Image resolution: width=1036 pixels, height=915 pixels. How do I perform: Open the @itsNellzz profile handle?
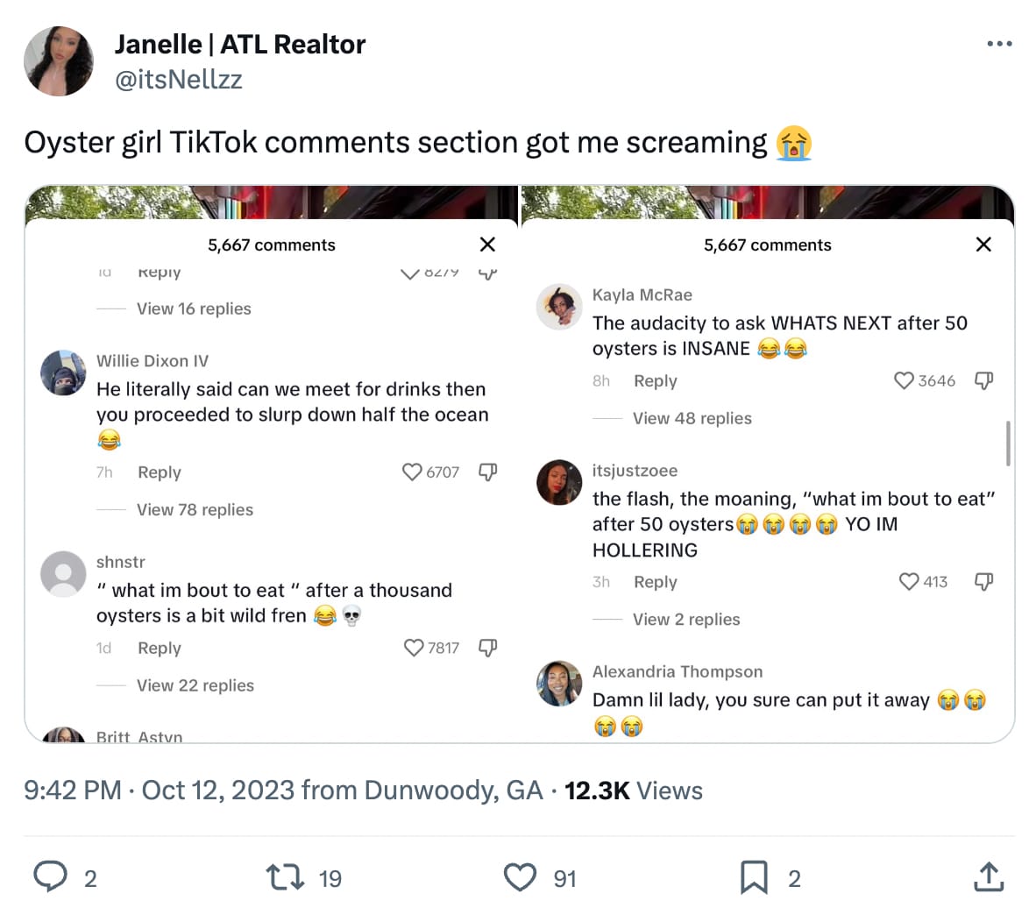click(179, 79)
